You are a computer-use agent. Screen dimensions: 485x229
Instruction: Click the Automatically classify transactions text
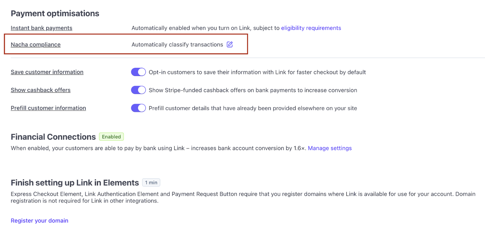[177, 44]
